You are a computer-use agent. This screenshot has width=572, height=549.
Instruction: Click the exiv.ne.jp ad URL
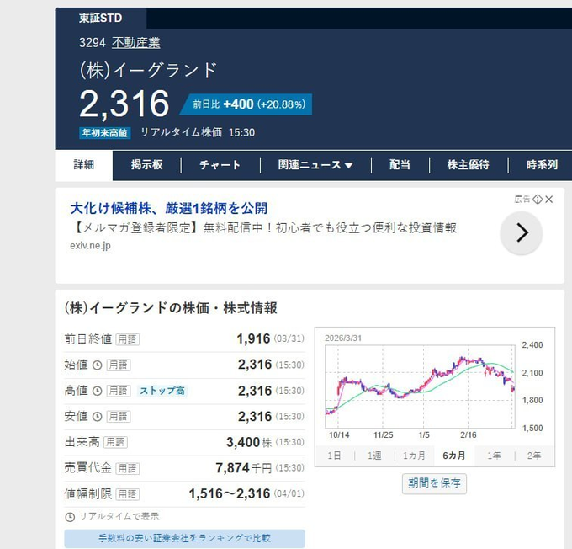coord(90,246)
